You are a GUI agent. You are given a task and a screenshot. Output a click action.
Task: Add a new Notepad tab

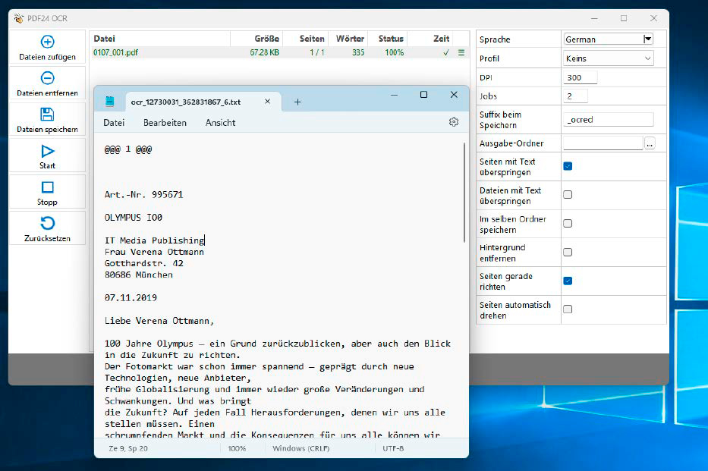tap(297, 102)
